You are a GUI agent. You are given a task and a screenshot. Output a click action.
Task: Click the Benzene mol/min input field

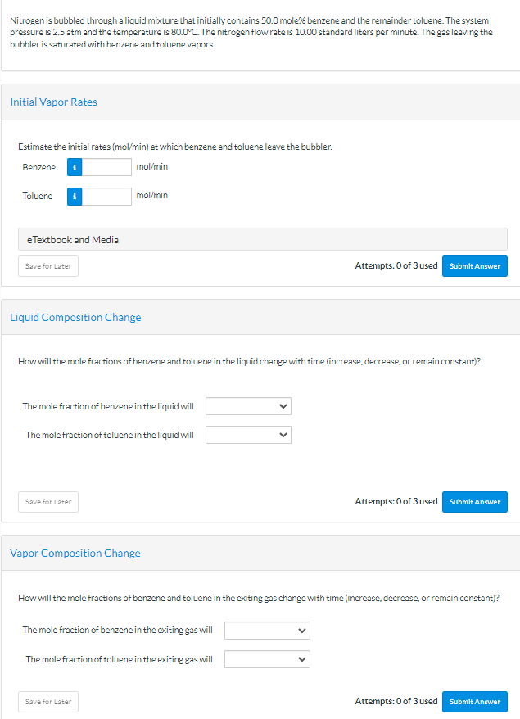pos(107,167)
